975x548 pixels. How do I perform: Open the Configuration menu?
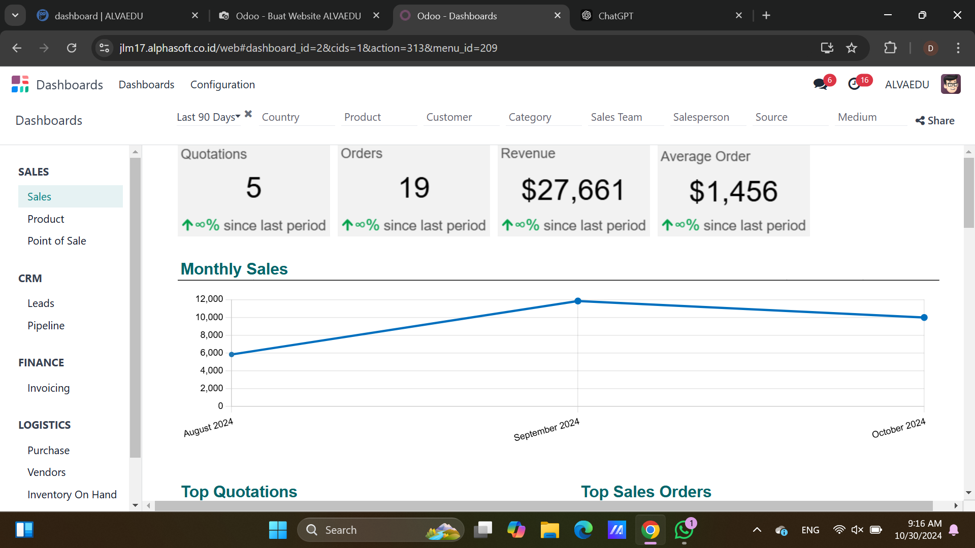tap(222, 85)
